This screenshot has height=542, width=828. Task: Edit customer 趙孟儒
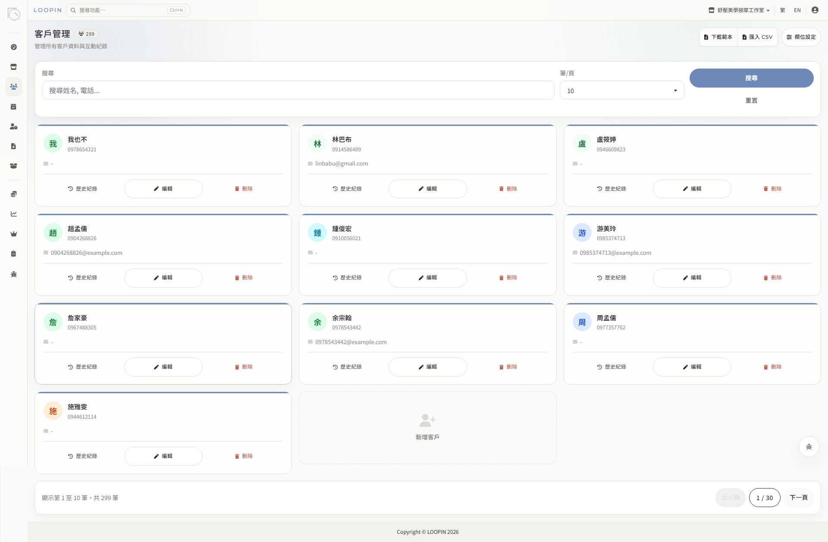pyautogui.click(x=163, y=278)
